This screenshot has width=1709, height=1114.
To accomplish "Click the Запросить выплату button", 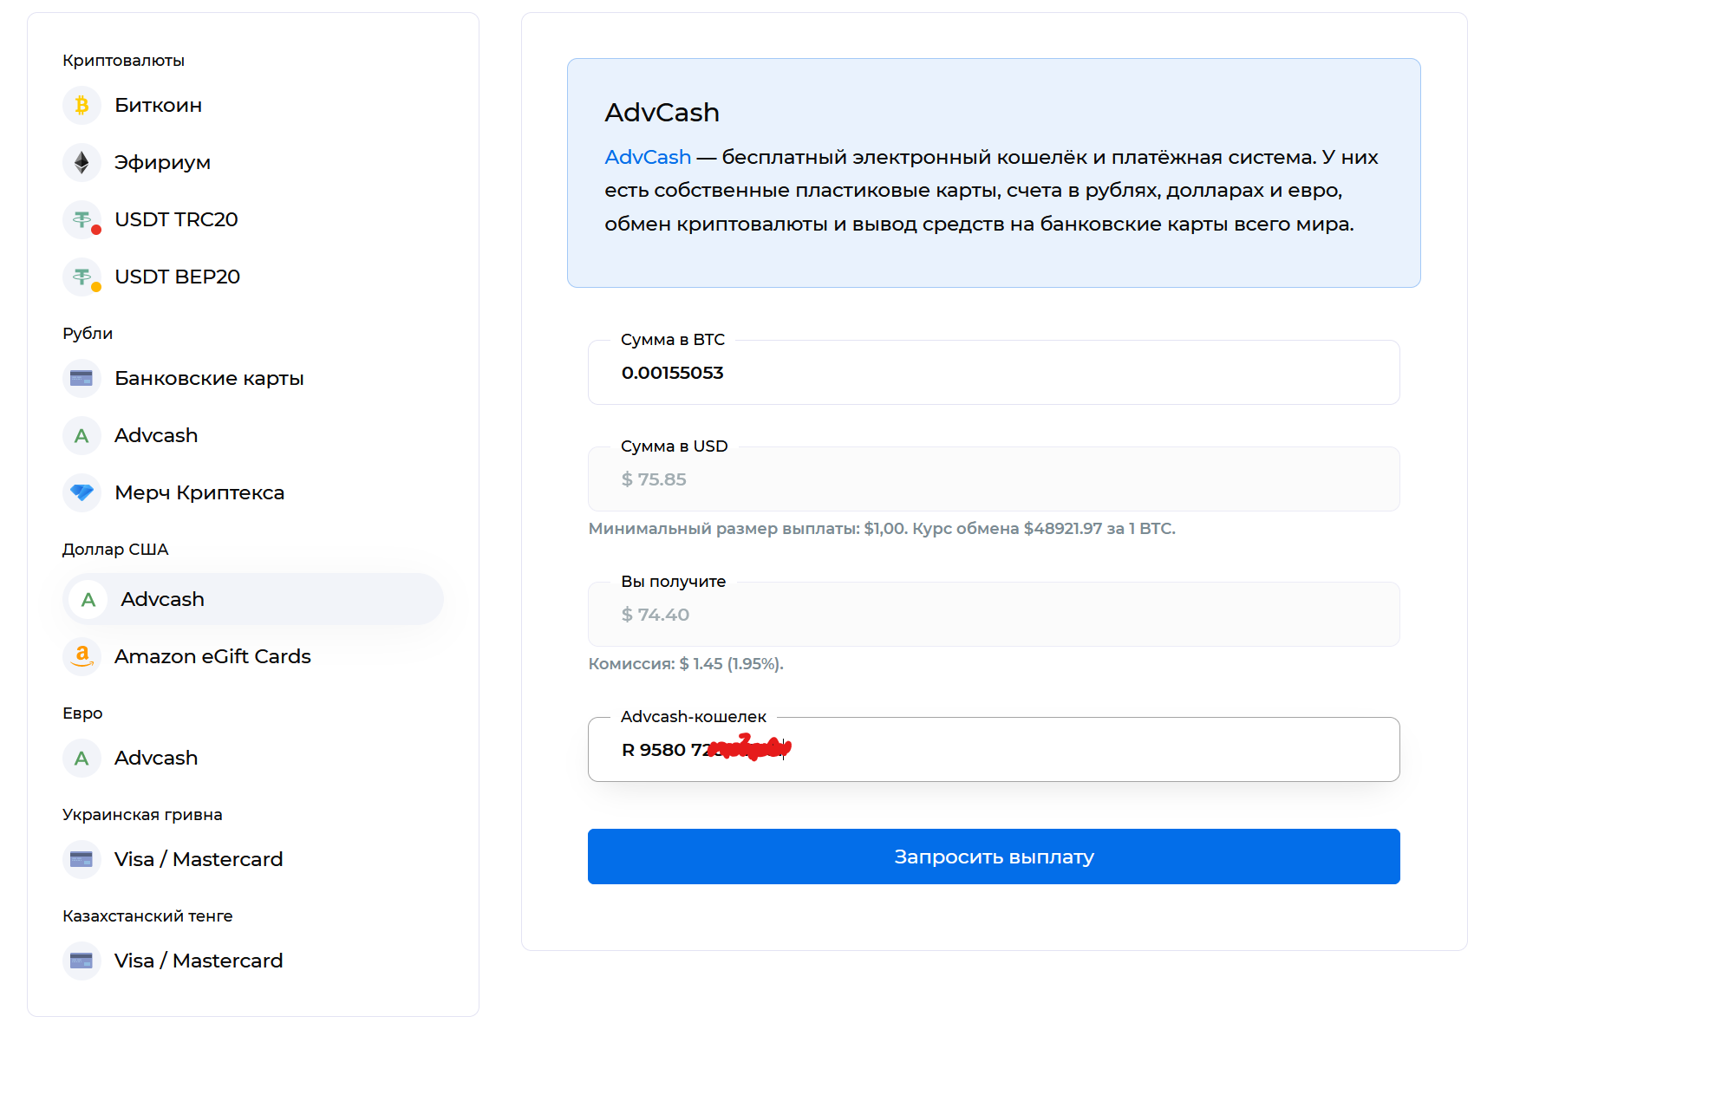I will tap(994, 857).
